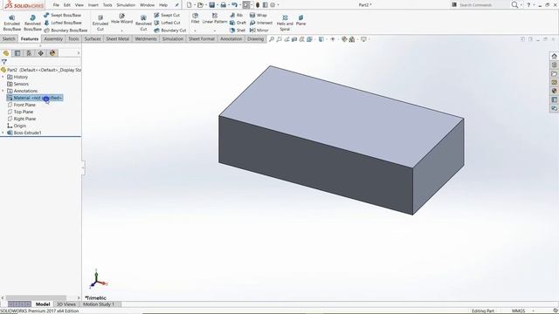Image resolution: width=559 pixels, height=314 pixels.
Task: Select the Boundary Cut tool
Action: 170,31
